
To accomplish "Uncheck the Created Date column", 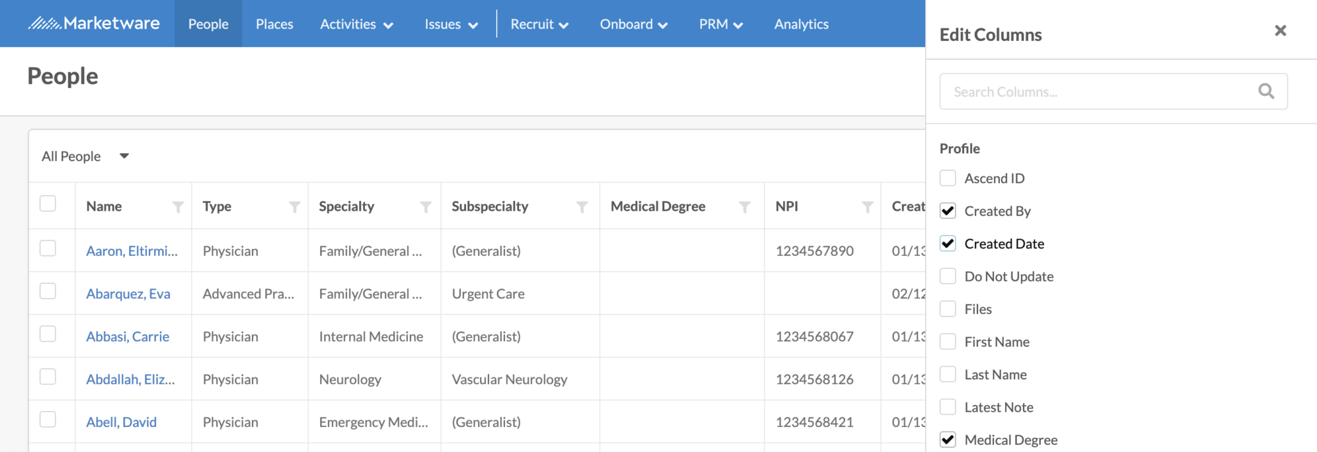I will (948, 243).
